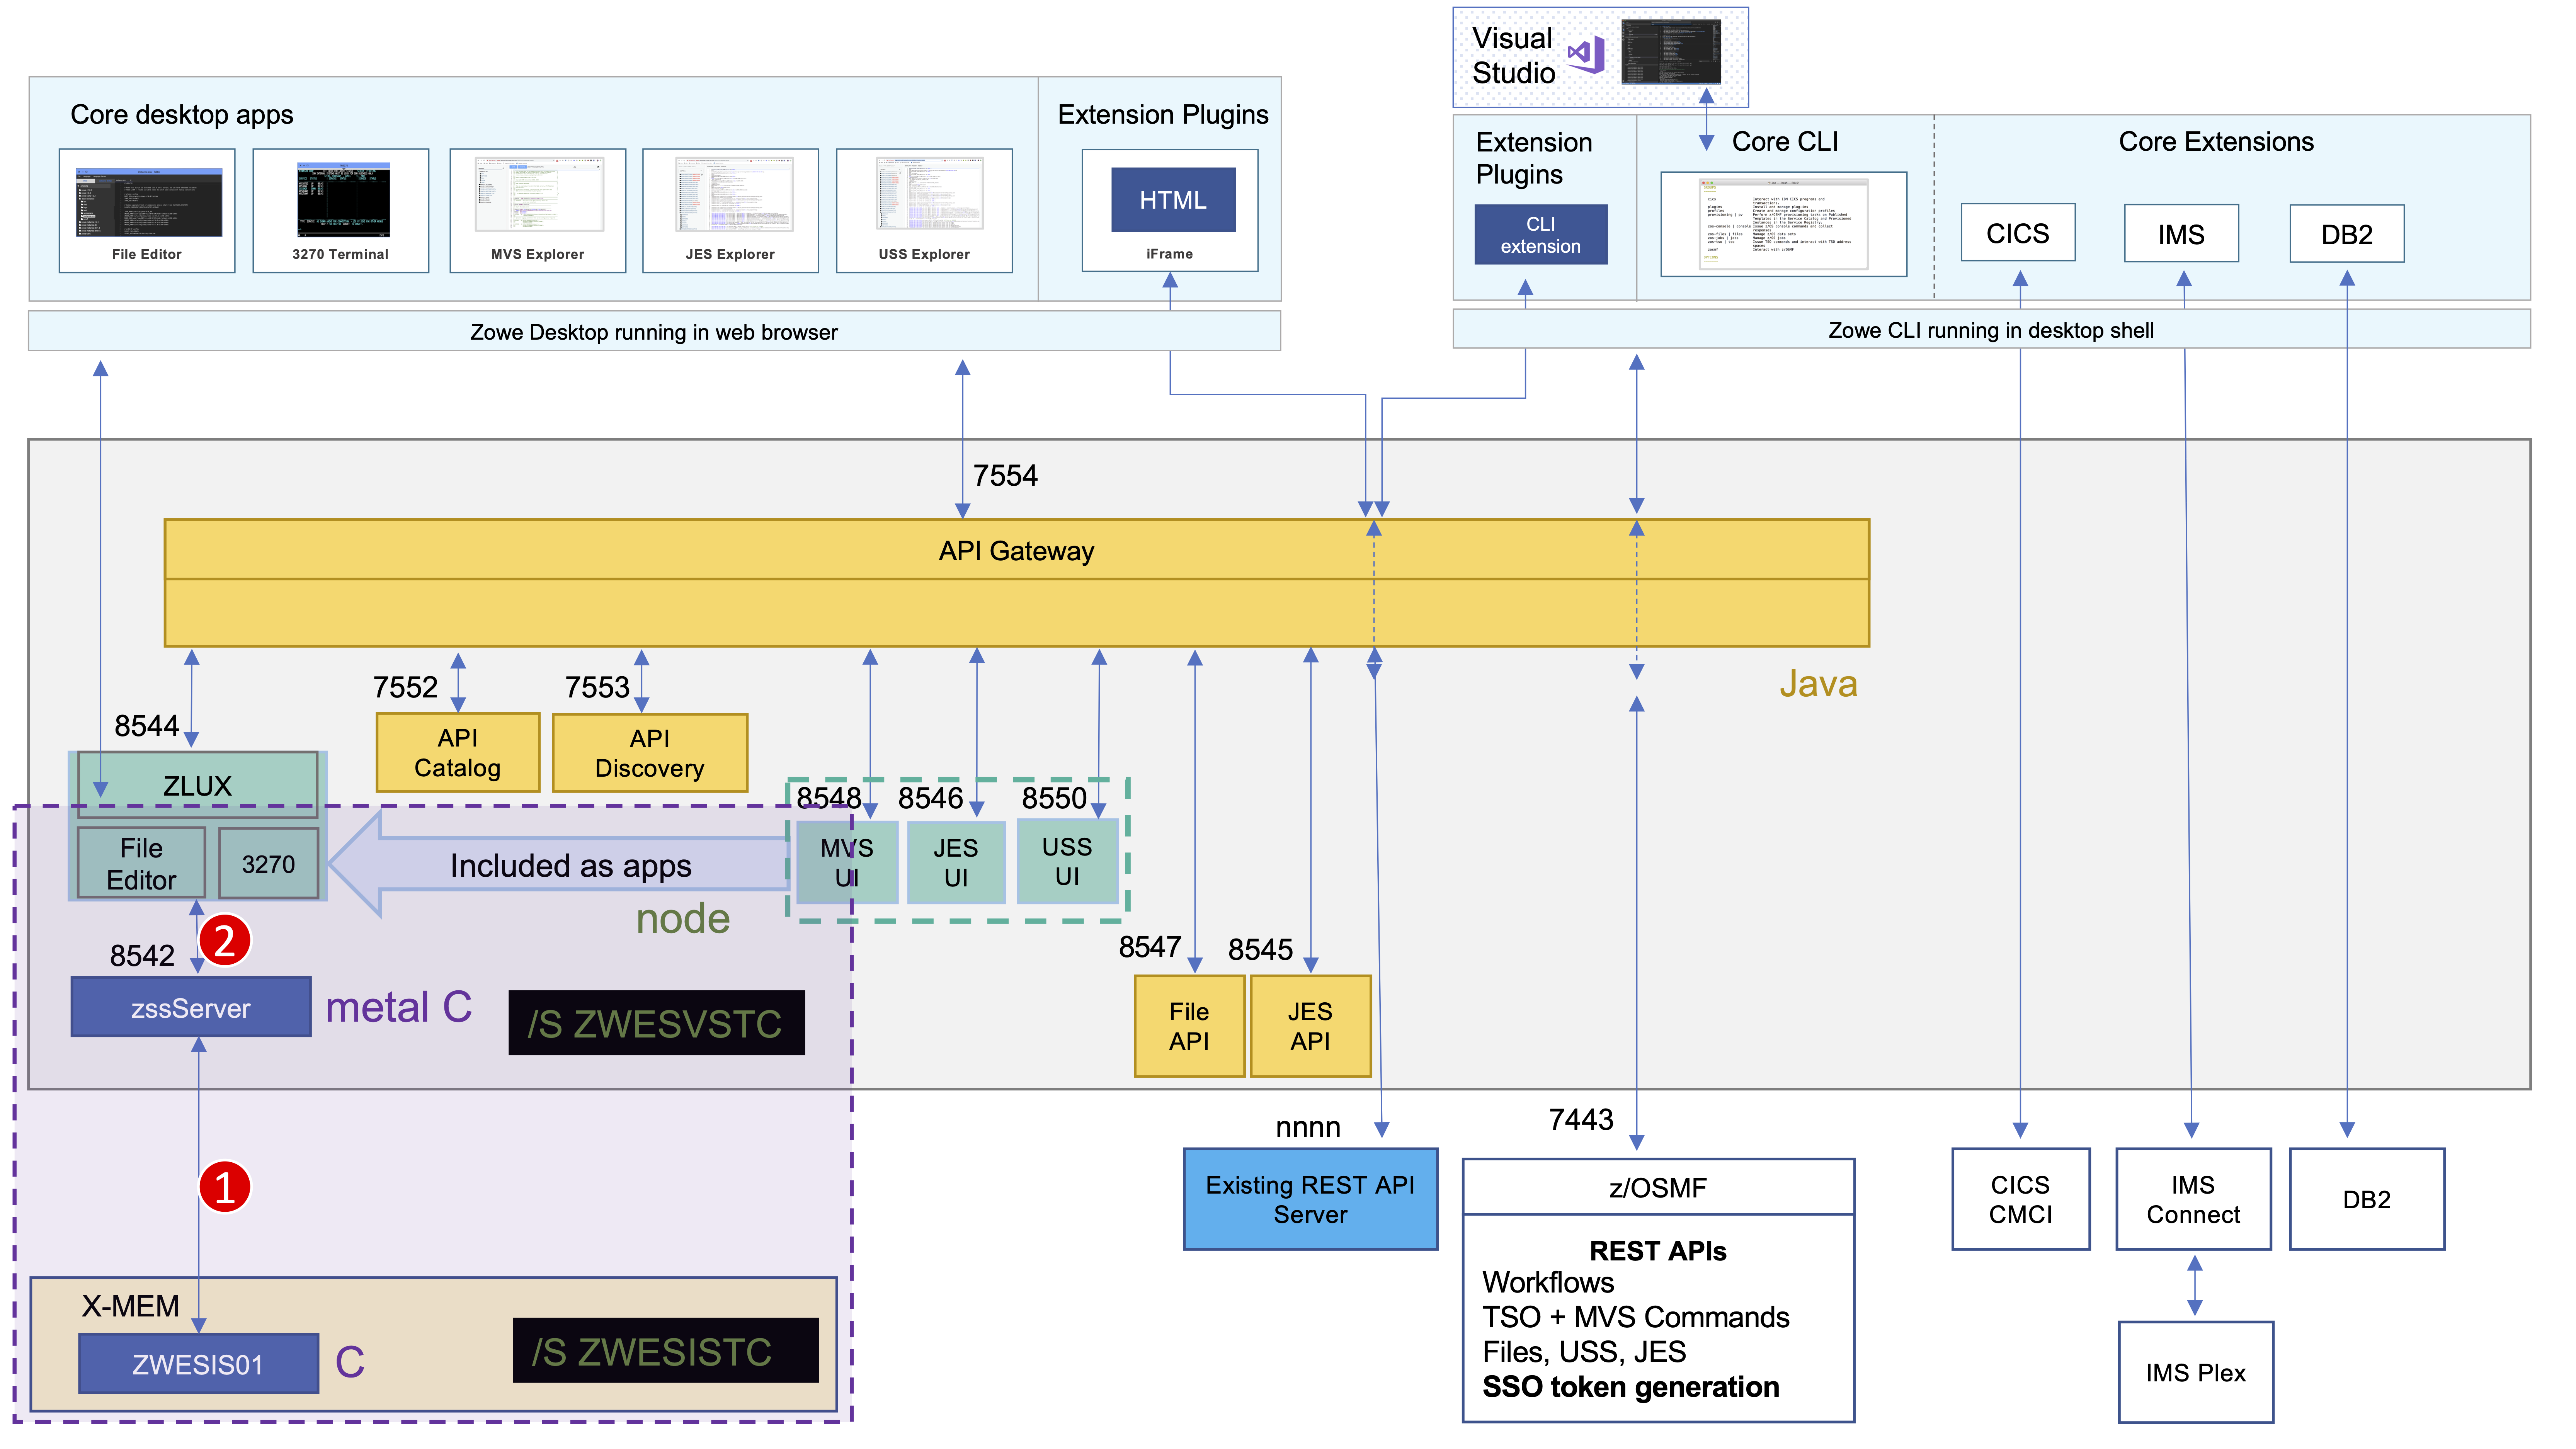The image size is (2576, 1449).
Task: Select the DB2 core extension box
Action: (2346, 234)
